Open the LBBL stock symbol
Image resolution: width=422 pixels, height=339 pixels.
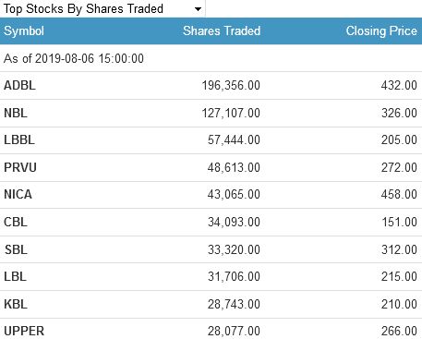pos(19,140)
